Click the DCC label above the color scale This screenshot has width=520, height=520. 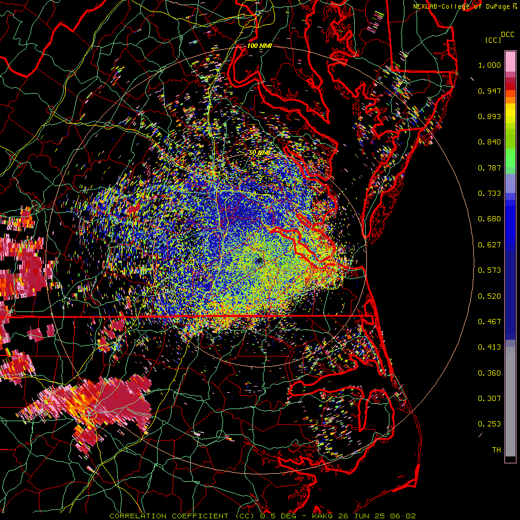[x=507, y=35]
